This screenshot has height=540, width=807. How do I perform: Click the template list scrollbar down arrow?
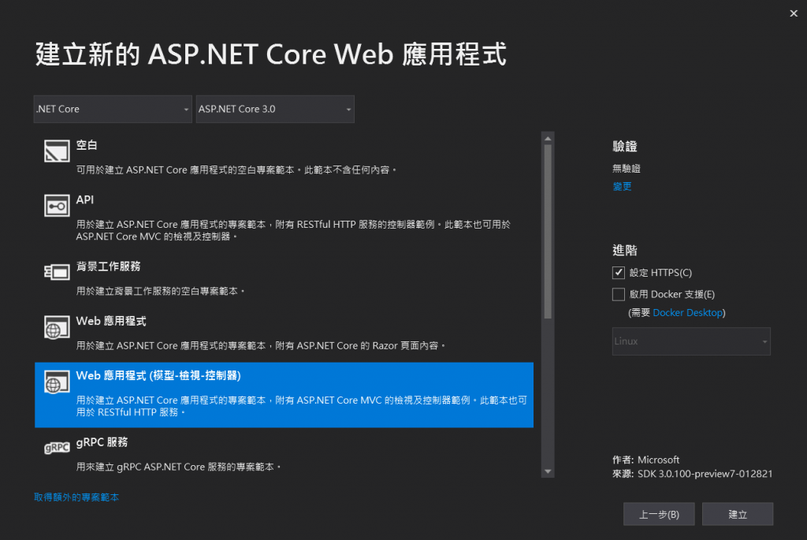548,471
